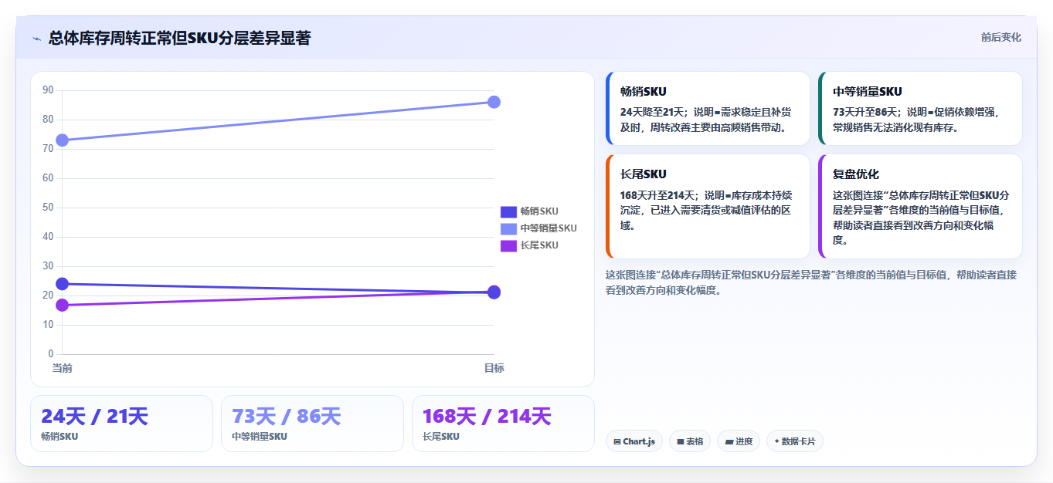
Task: Click the description text starting 73天升至86天
Action: 916,120
